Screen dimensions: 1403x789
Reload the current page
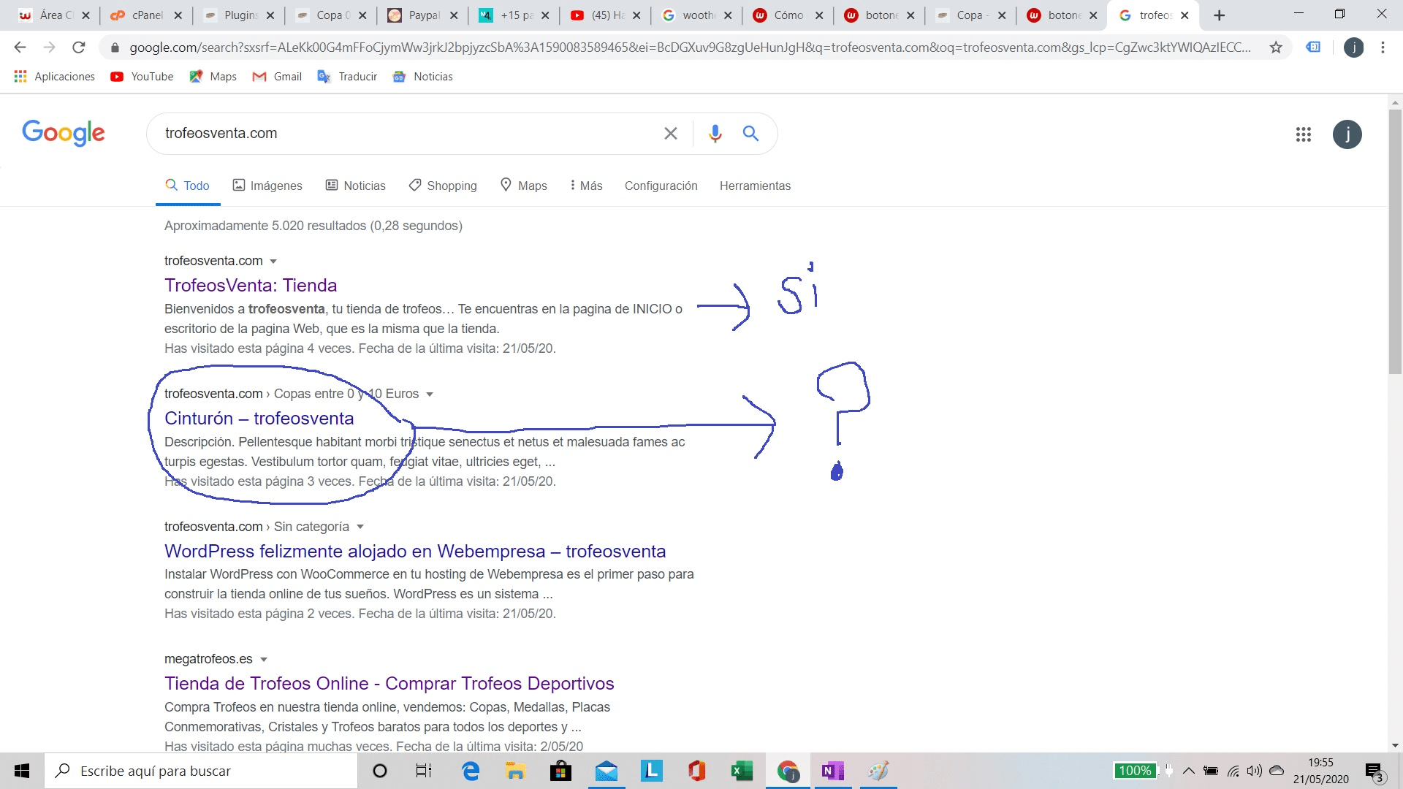pyautogui.click(x=78, y=47)
